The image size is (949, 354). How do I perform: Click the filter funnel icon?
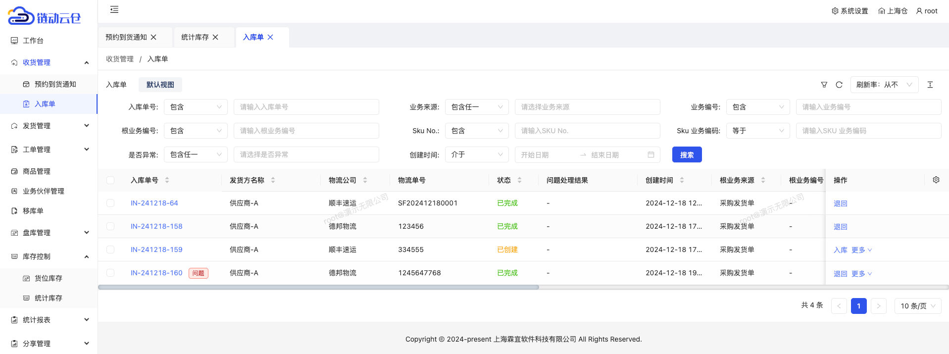tap(824, 85)
